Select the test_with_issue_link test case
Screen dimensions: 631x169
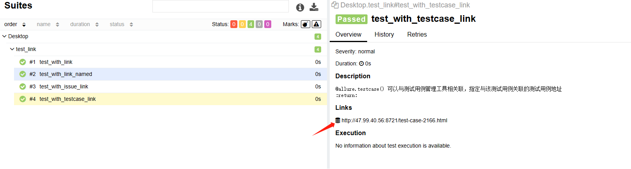coord(64,86)
